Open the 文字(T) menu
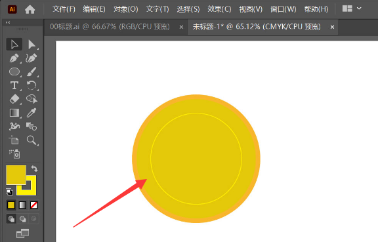Screen dimensions: 378x242 (x=157, y=9)
